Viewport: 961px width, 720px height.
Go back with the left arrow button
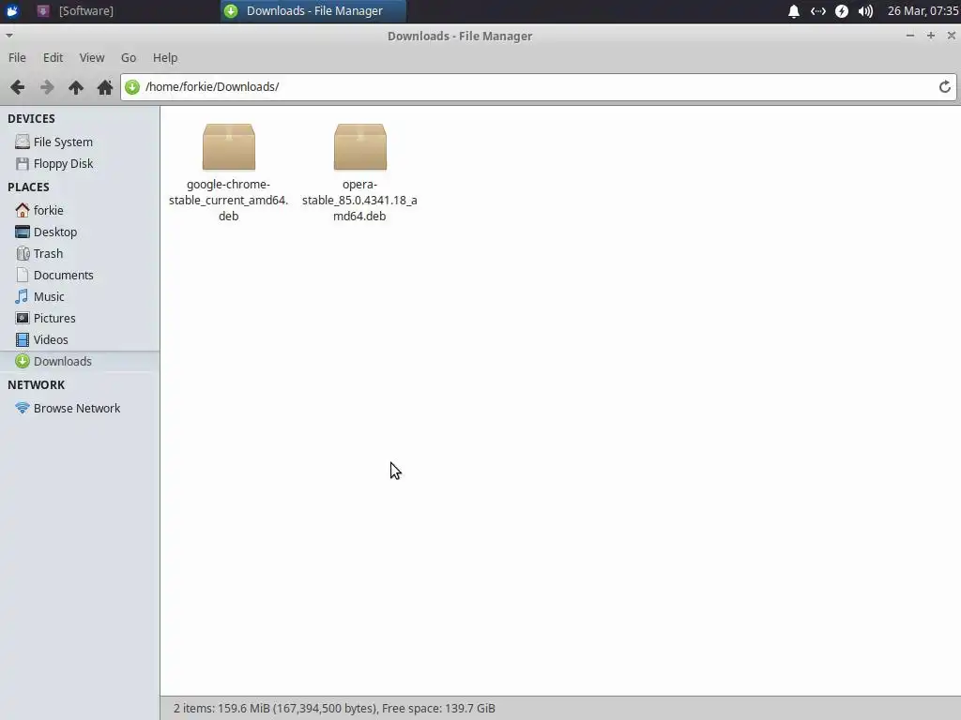point(18,87)
